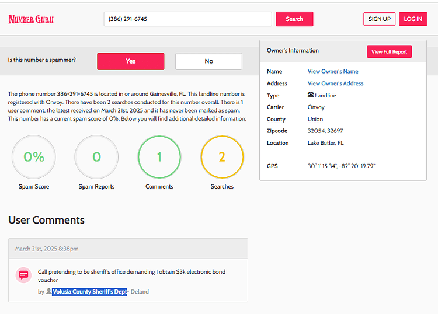Click the red Search button

point(294,19)
